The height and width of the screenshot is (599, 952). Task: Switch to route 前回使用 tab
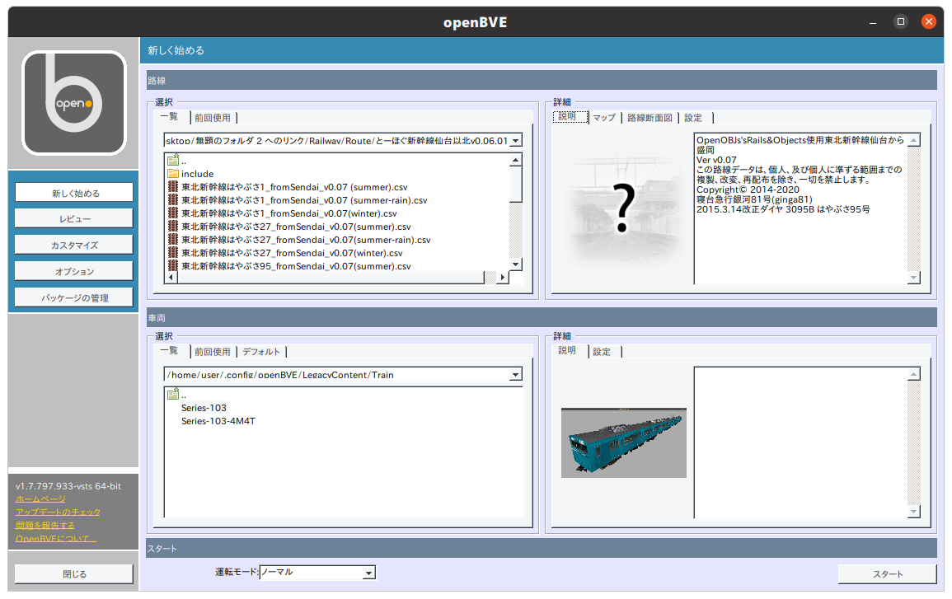click(x=213, y=118)
